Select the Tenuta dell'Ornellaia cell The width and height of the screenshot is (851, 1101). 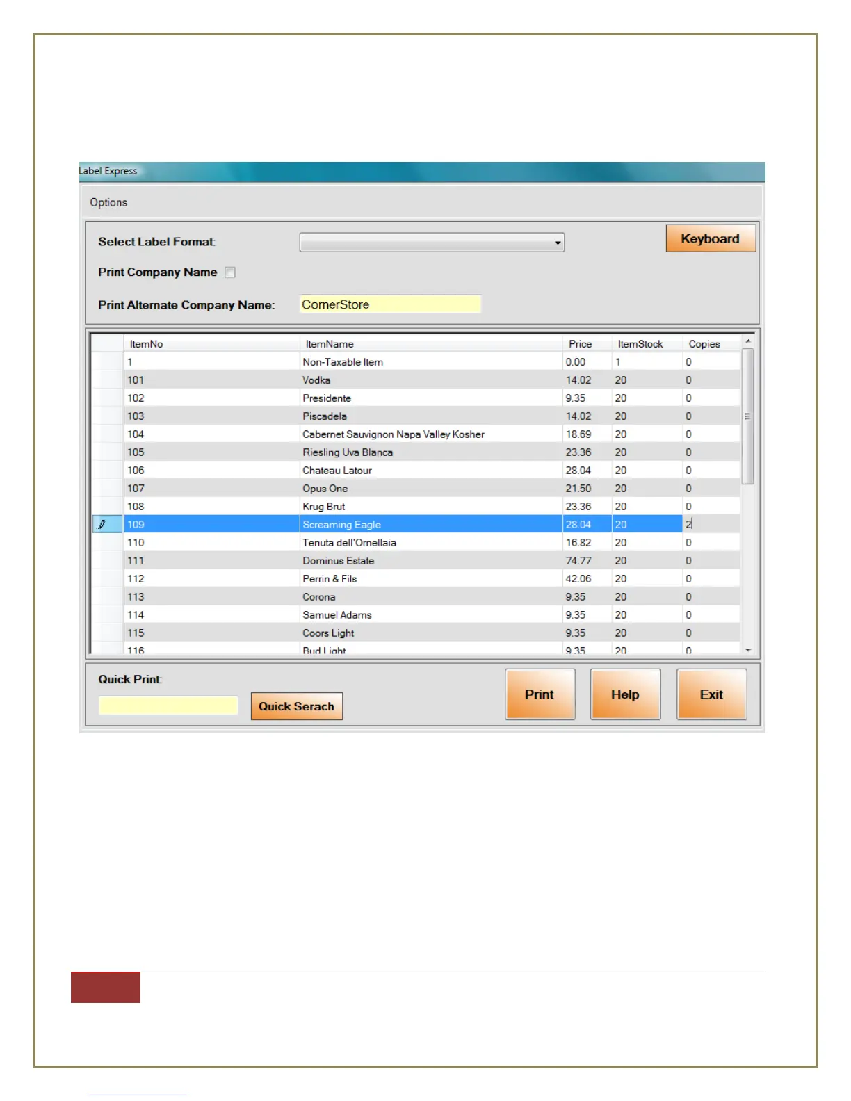[x=431, y=543]
